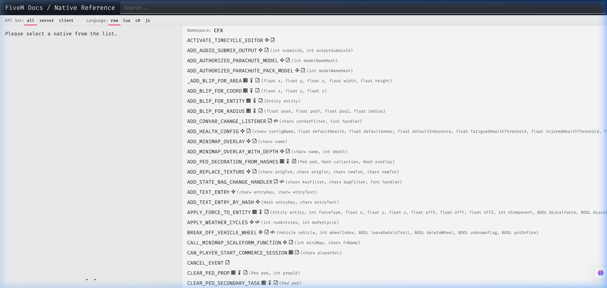Open the CLEAR_PED_PROP native entry
Screen dimensions: 607x288
[x=208, y=273]
